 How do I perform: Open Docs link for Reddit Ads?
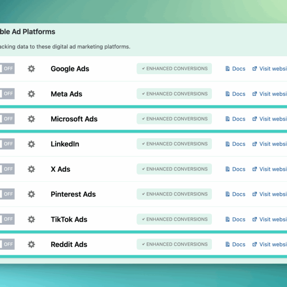tap(235, 244)
